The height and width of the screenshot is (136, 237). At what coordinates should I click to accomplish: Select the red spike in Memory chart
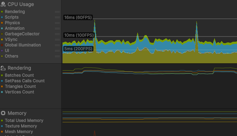(x=95, y=133)
